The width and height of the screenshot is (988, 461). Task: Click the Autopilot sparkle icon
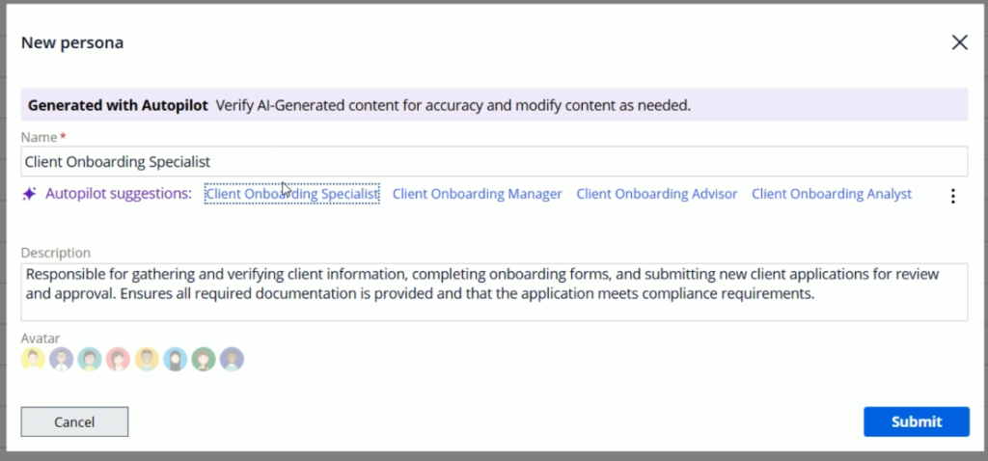click(x=30, y=194)
